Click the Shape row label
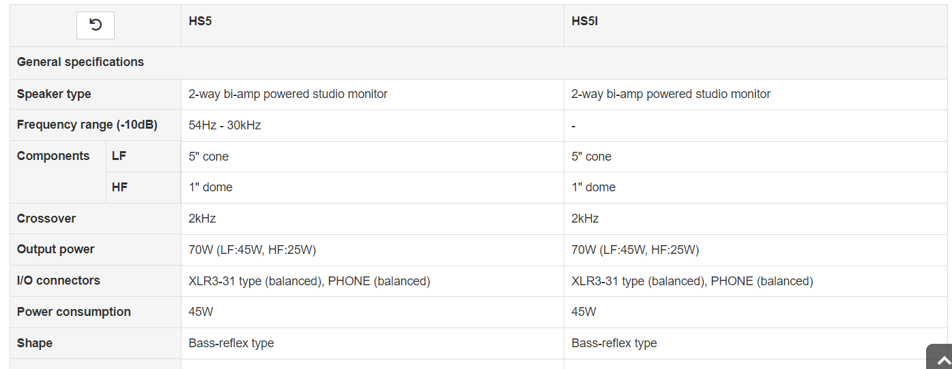This screenshot has width=952, height=369. (35, 343)
